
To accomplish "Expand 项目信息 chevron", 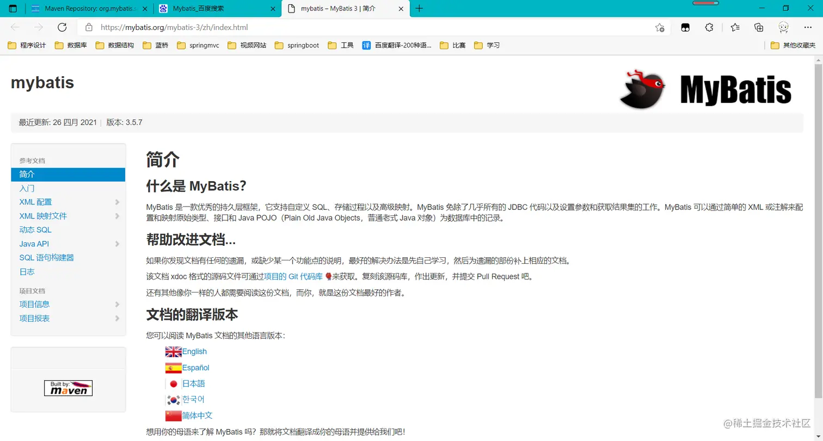I will point(117,305).
